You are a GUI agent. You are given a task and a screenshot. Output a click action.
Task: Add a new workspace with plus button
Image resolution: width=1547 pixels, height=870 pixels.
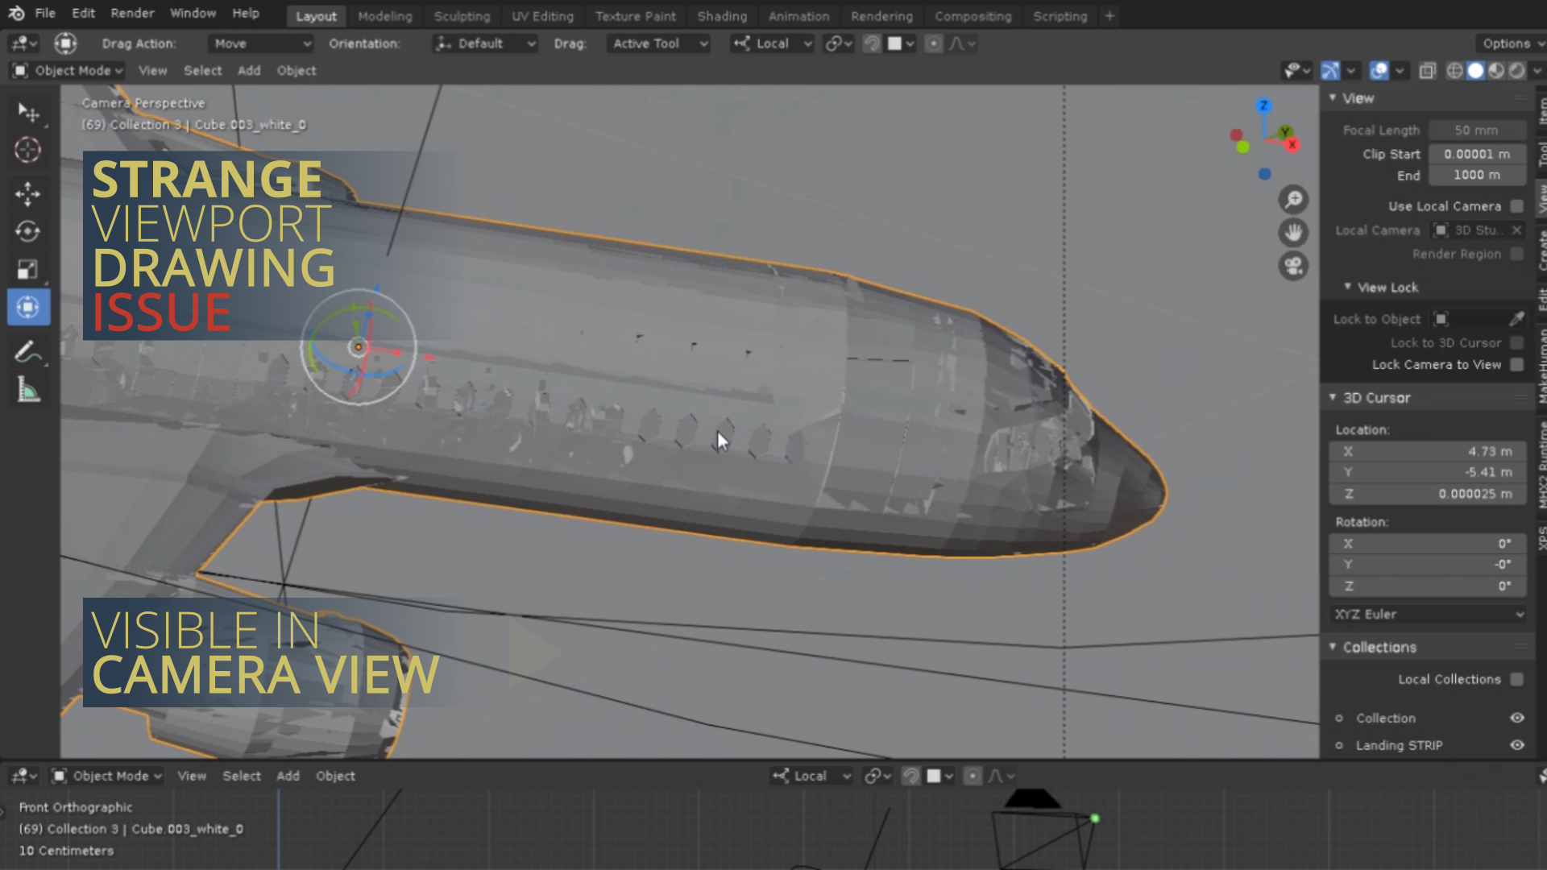coord(1109,16)
